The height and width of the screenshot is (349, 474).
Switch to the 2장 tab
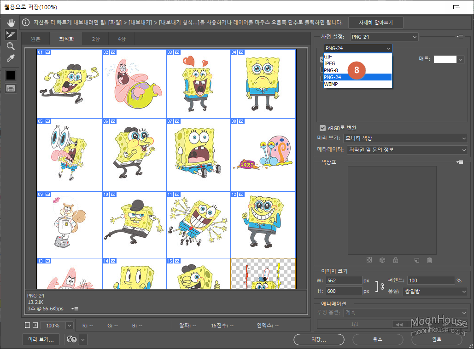pyautogui.click(x=96, y=39)
